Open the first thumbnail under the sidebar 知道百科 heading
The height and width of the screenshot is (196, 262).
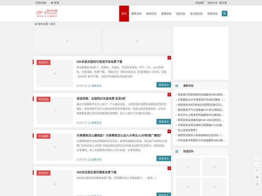188,167
